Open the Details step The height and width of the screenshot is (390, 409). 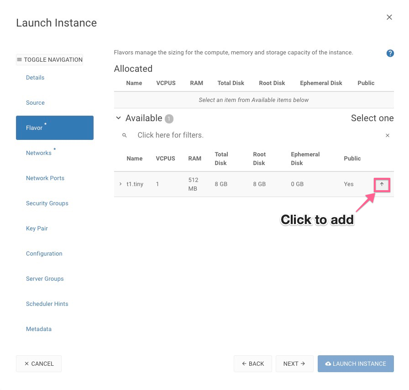click(35, 78)
